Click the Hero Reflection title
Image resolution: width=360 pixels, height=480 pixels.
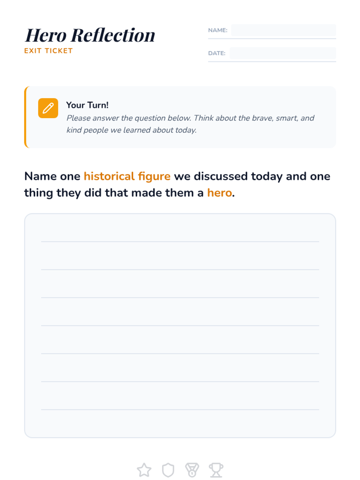click(90, 35)
